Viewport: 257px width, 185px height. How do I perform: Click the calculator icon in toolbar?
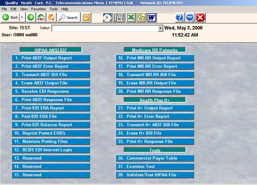point(119,17)
